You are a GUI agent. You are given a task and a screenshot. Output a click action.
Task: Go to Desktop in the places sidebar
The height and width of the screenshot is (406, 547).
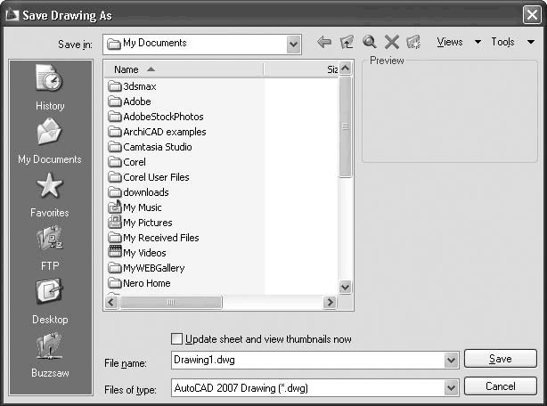(x=50, y=301)
